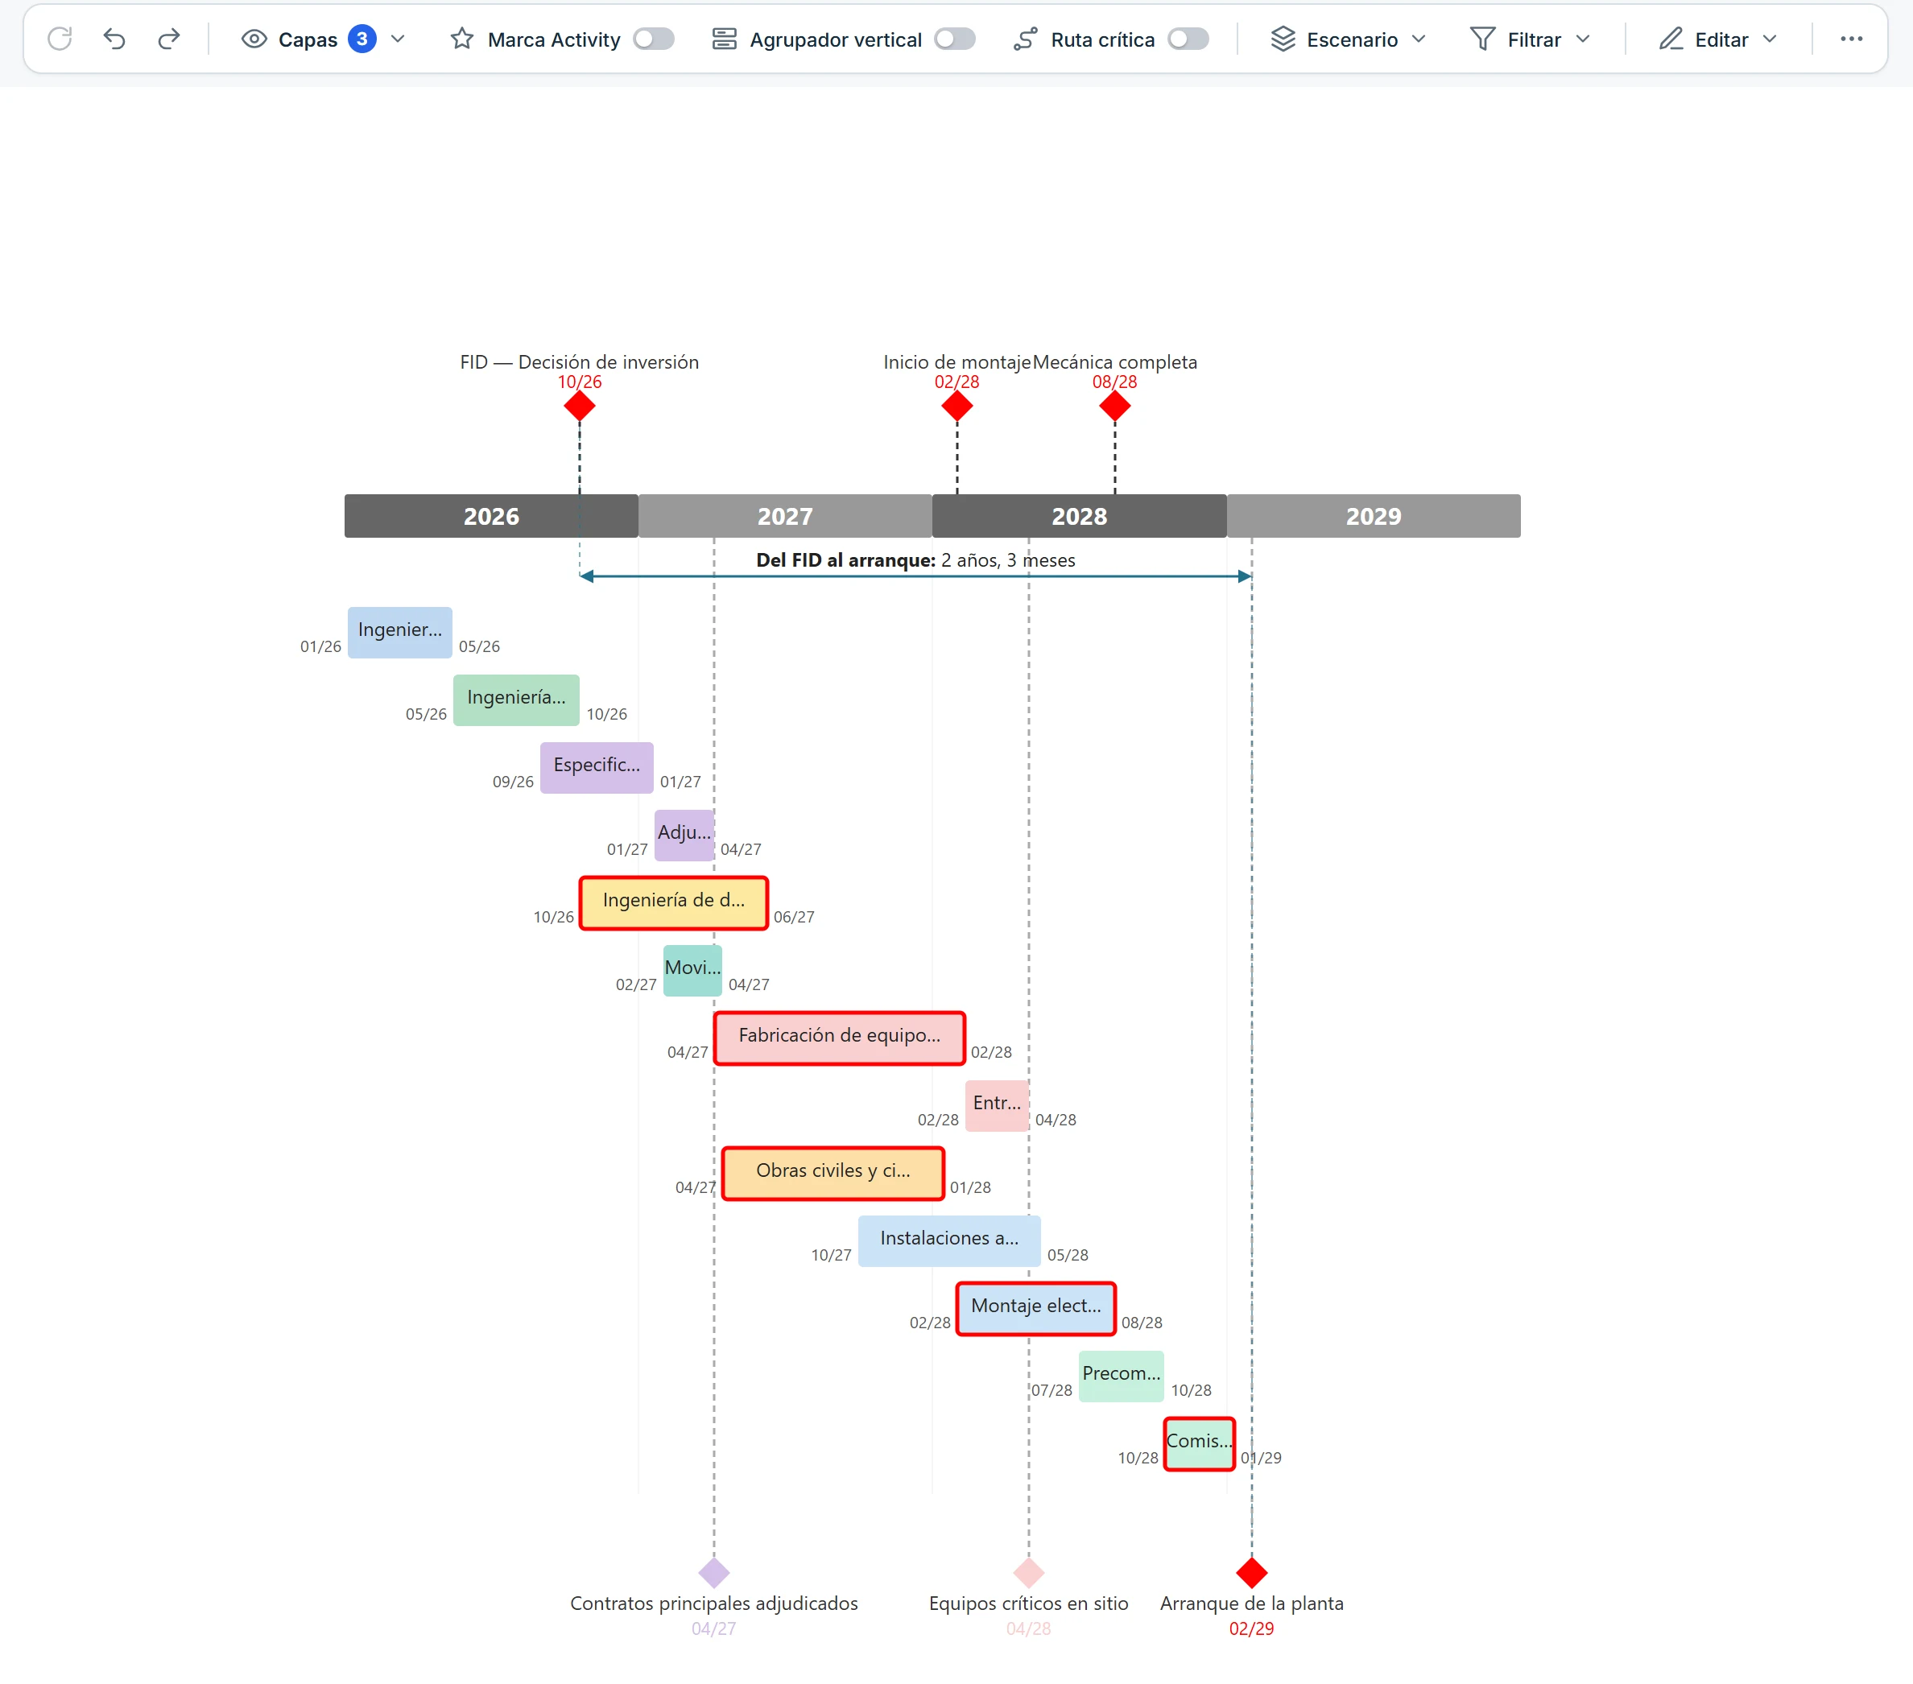Screen dimensions: 1913x1684
Task: Select the 2027 year header
Action: [x=785, y=515]
